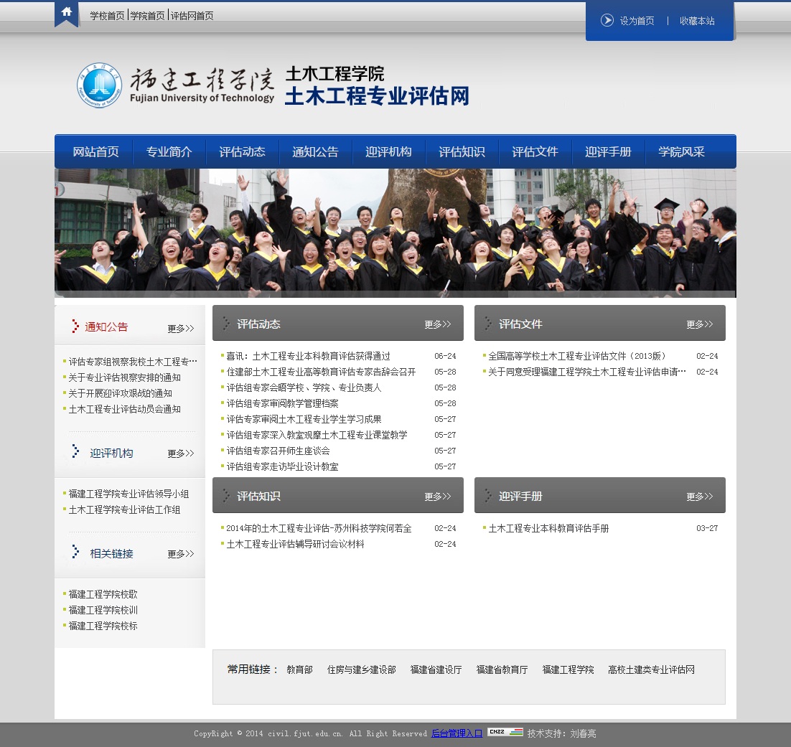Click the 收藏本站 bookmark link
Screen dimensions: 791x747
[697, 21]
